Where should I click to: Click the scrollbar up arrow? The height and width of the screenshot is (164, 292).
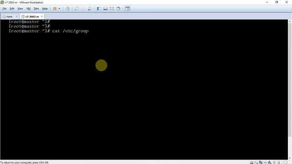pos(290,21)
